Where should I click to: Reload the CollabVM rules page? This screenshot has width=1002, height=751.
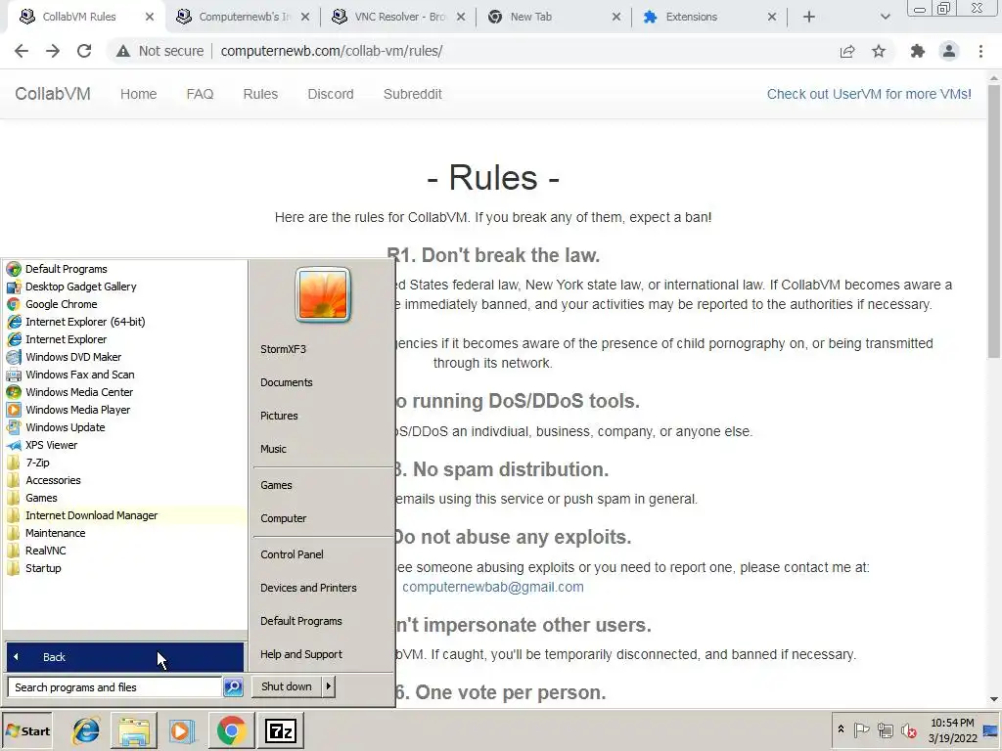point(84,51)
